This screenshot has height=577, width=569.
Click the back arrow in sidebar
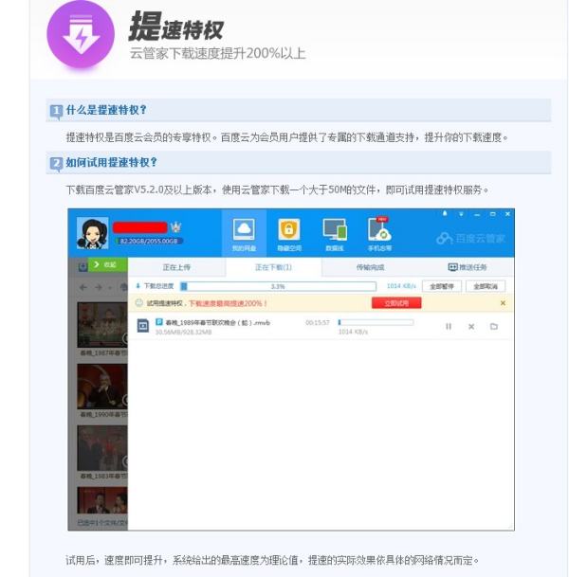coord(83,287)
